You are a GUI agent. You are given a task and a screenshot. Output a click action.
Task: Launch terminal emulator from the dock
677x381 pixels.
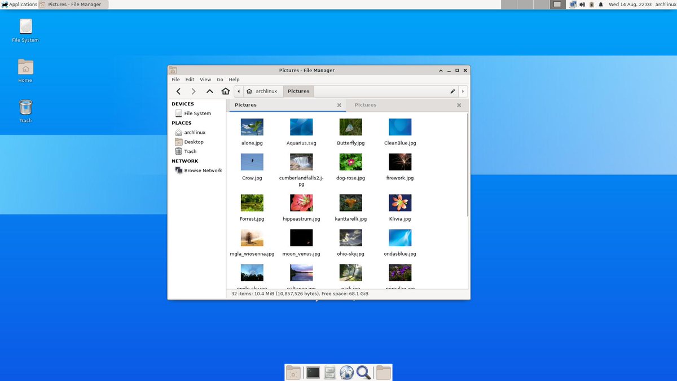pos(313,372)
